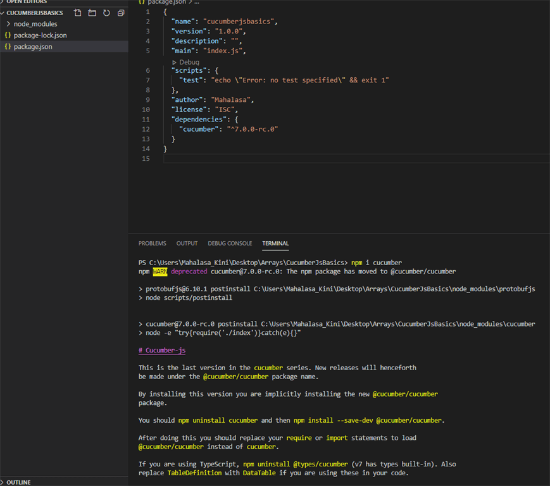Open the DEBUG CONSOLE tab

230,243
